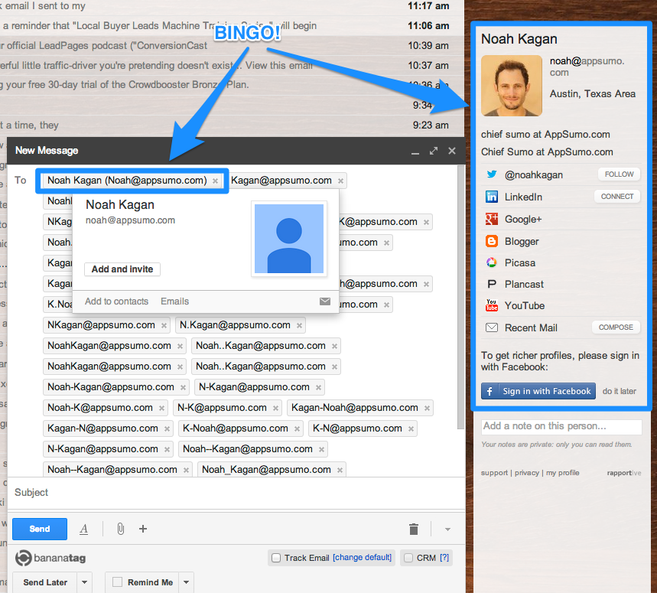Check the CRM checkbox

(x=408, y=558)
